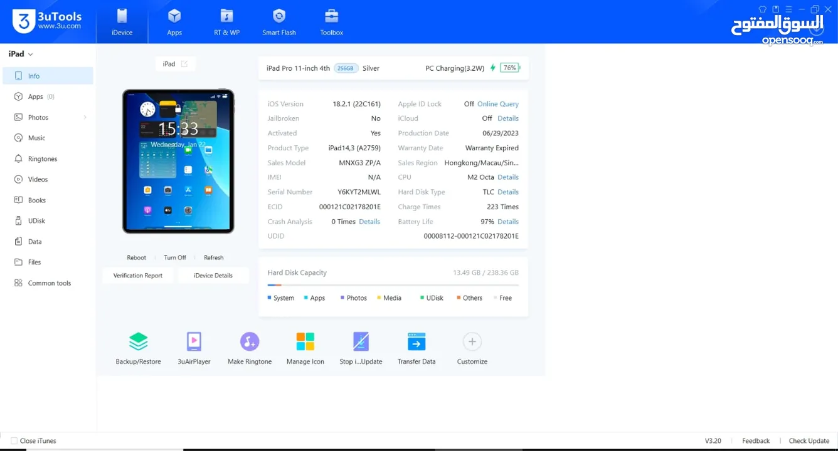Click the Turn Off button
The image size is (838, 451).
click(175, 257)
